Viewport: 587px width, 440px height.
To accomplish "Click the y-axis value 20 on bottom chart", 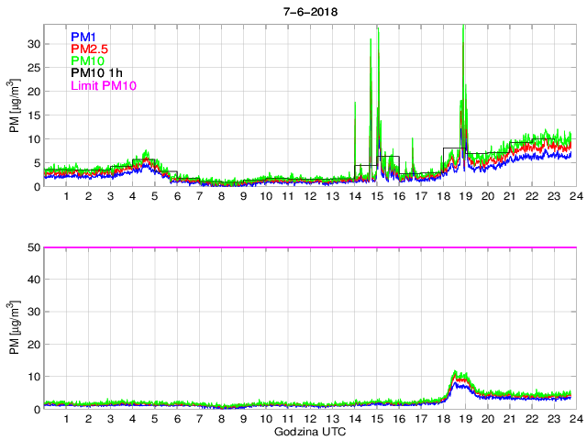I will [34, 345].
